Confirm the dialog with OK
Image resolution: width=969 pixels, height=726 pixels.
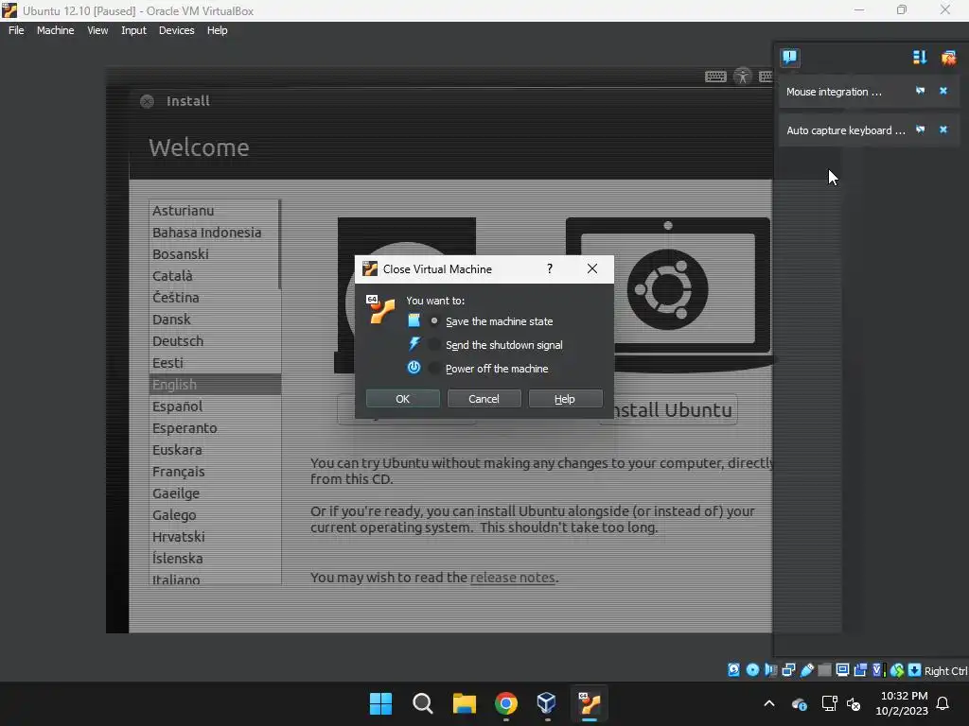pos(403,399)
